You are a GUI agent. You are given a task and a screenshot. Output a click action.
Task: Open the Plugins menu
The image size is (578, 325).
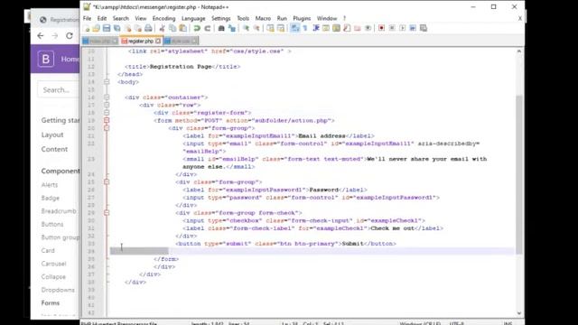302,18
